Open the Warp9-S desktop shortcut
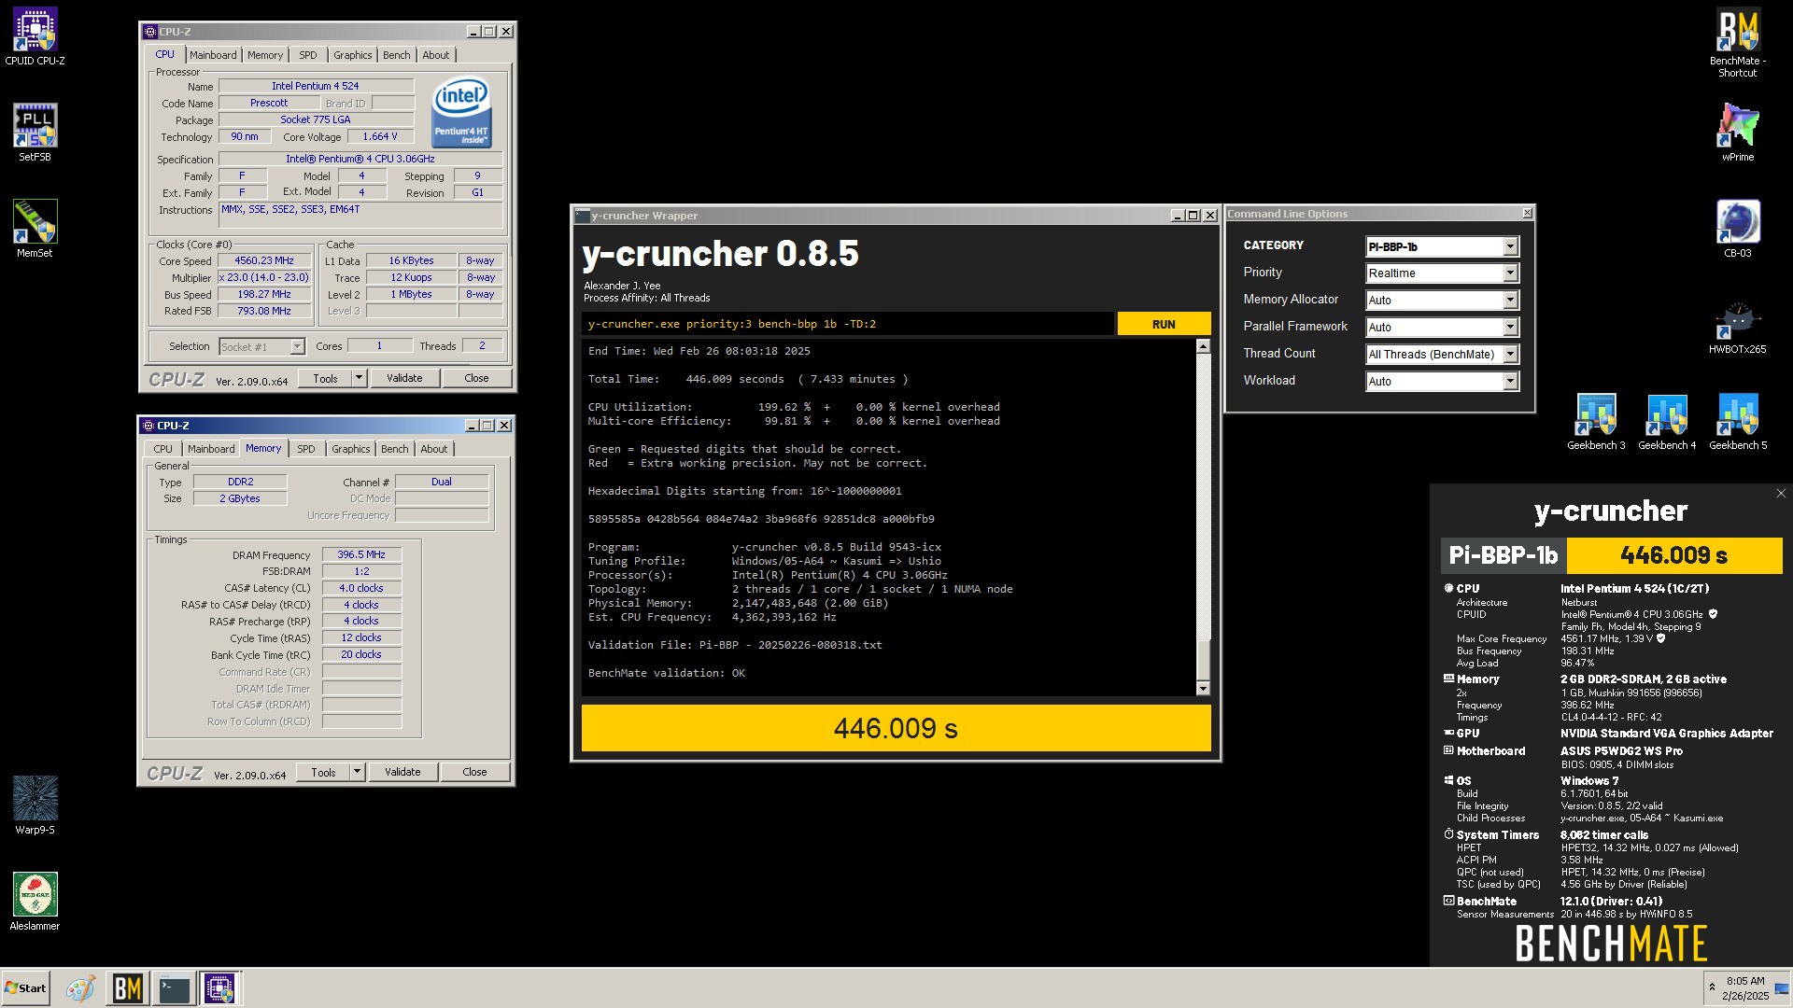This screenshot has height=1008, width=1793. pyautogui.click(x=35, y=805)
